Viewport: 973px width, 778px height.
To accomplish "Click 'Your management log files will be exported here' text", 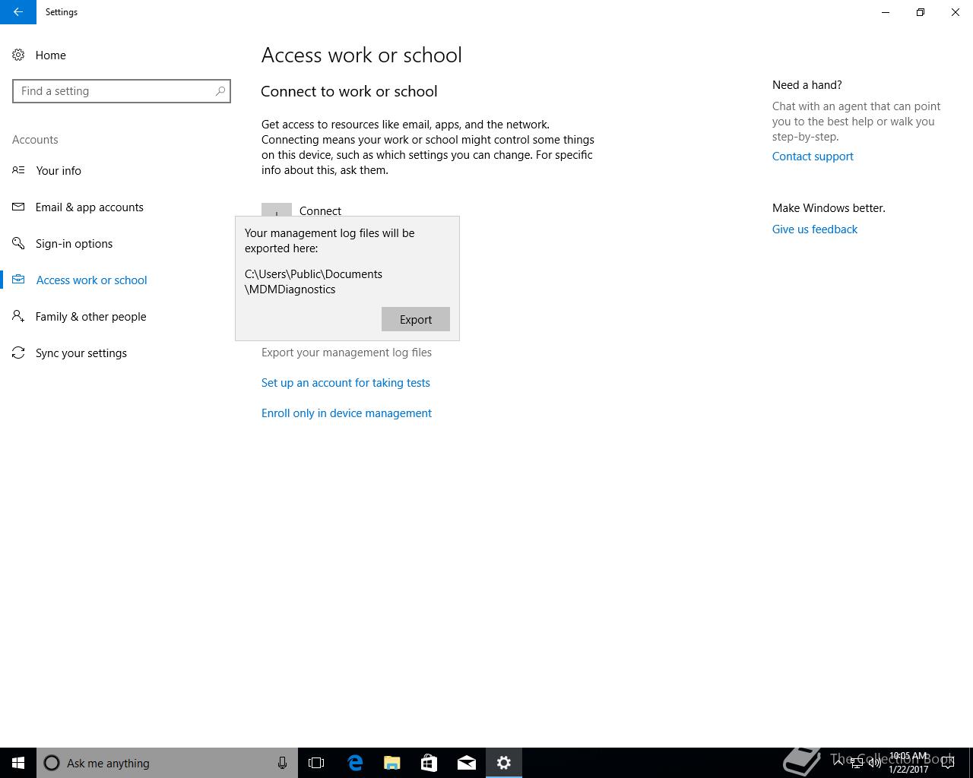I will [x=330, y=241].
